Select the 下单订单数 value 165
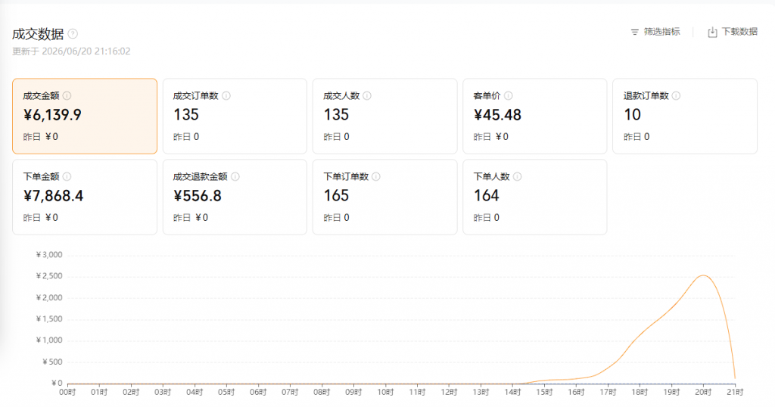Screen dimensions: 775x407 (337, 196)
